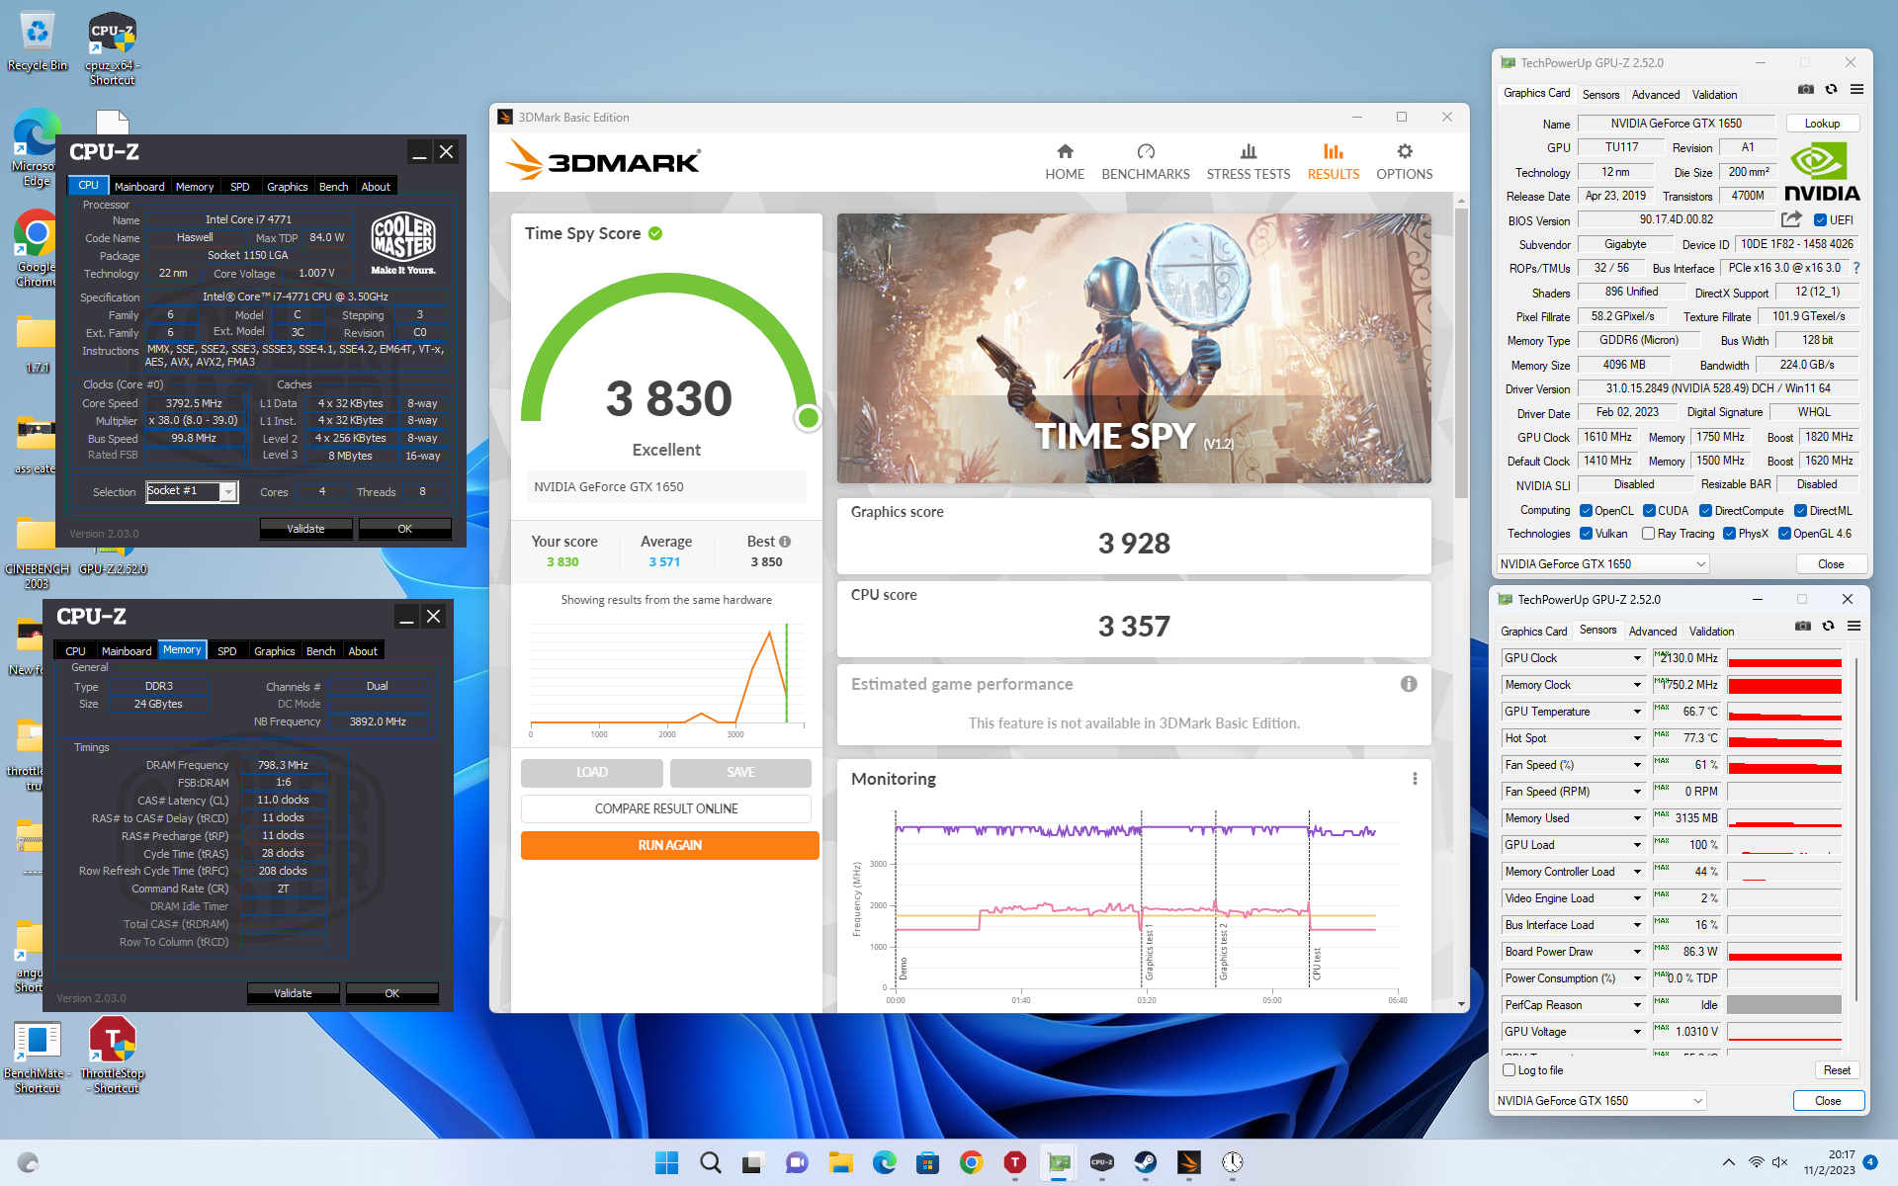Open GPU selector dropdown in Sensors GPU-Z
Viewport: 1898px width, 1186px height.
[x=1599, y=1101]
